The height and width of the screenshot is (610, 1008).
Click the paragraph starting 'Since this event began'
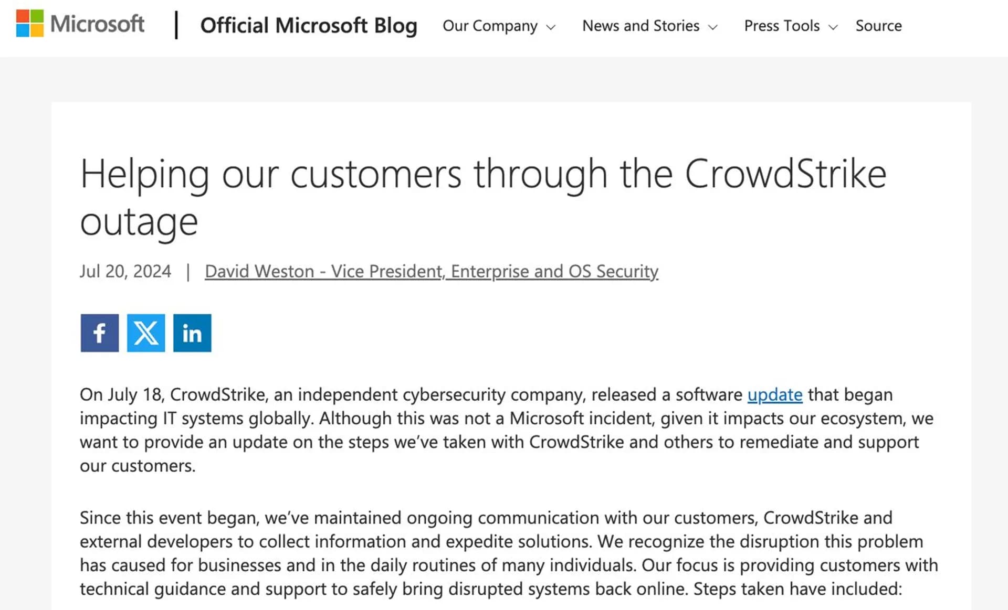[x=509, y=553]
